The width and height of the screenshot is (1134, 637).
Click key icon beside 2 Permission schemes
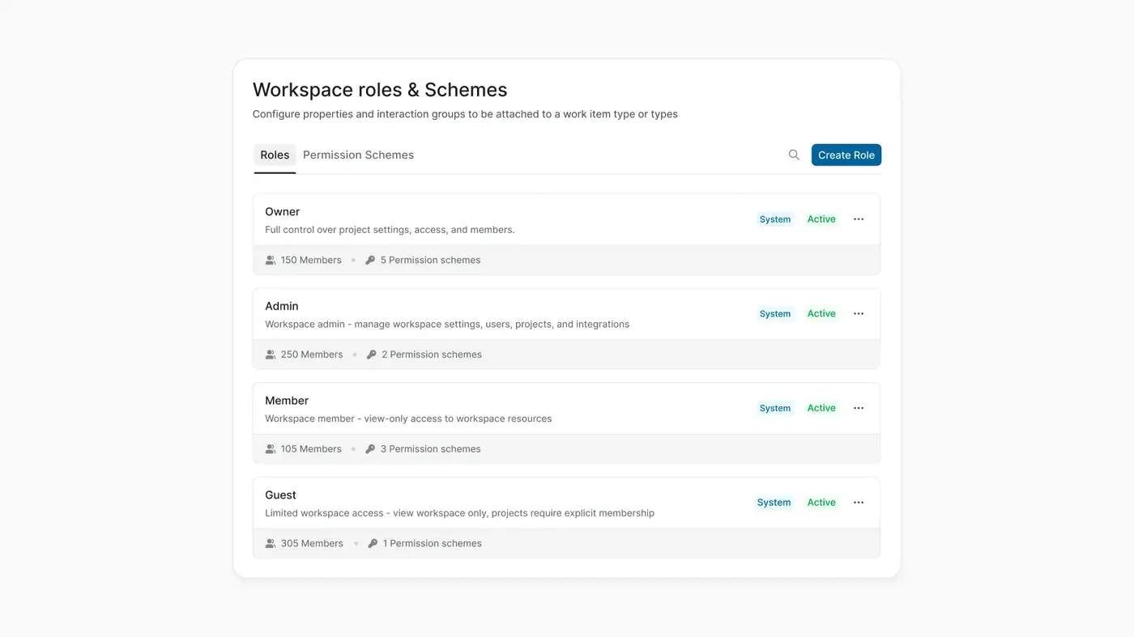tap(372, 355)
